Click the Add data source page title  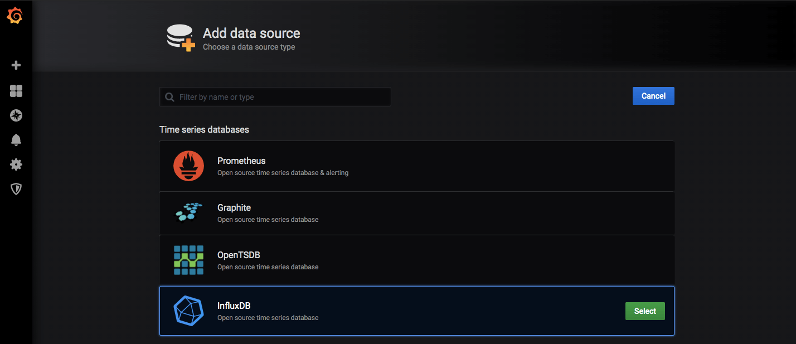251,33
